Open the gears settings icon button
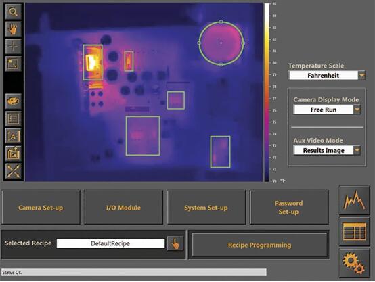This screenshot has height=282, width=375. point(355,263)
